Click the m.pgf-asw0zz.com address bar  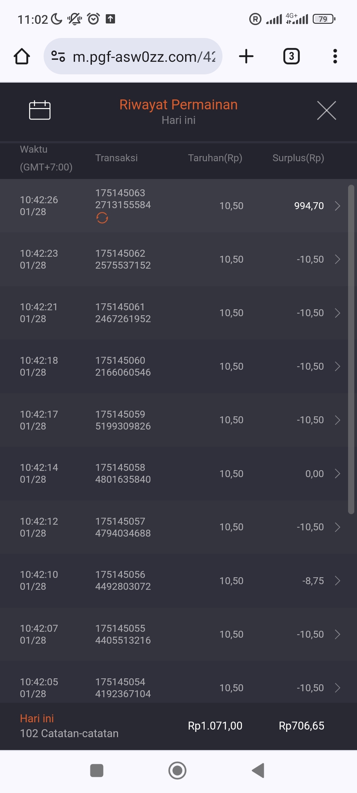[144, 57]
